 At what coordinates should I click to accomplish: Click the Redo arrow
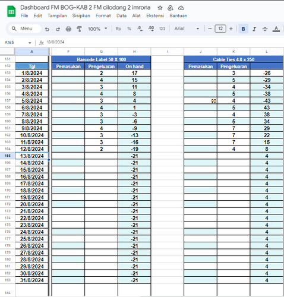point(58,29)
